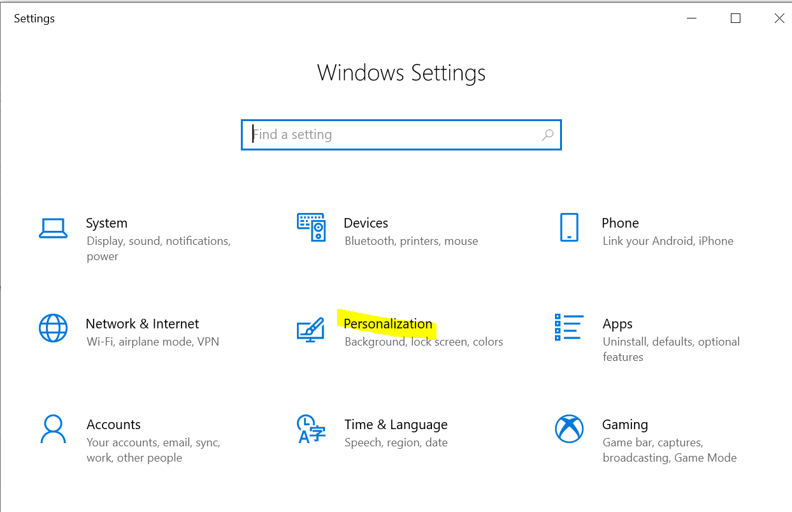This screenshot has width=792, height=512.
Task: Click the Network & Internet globe icon
Action: (53, 328)
